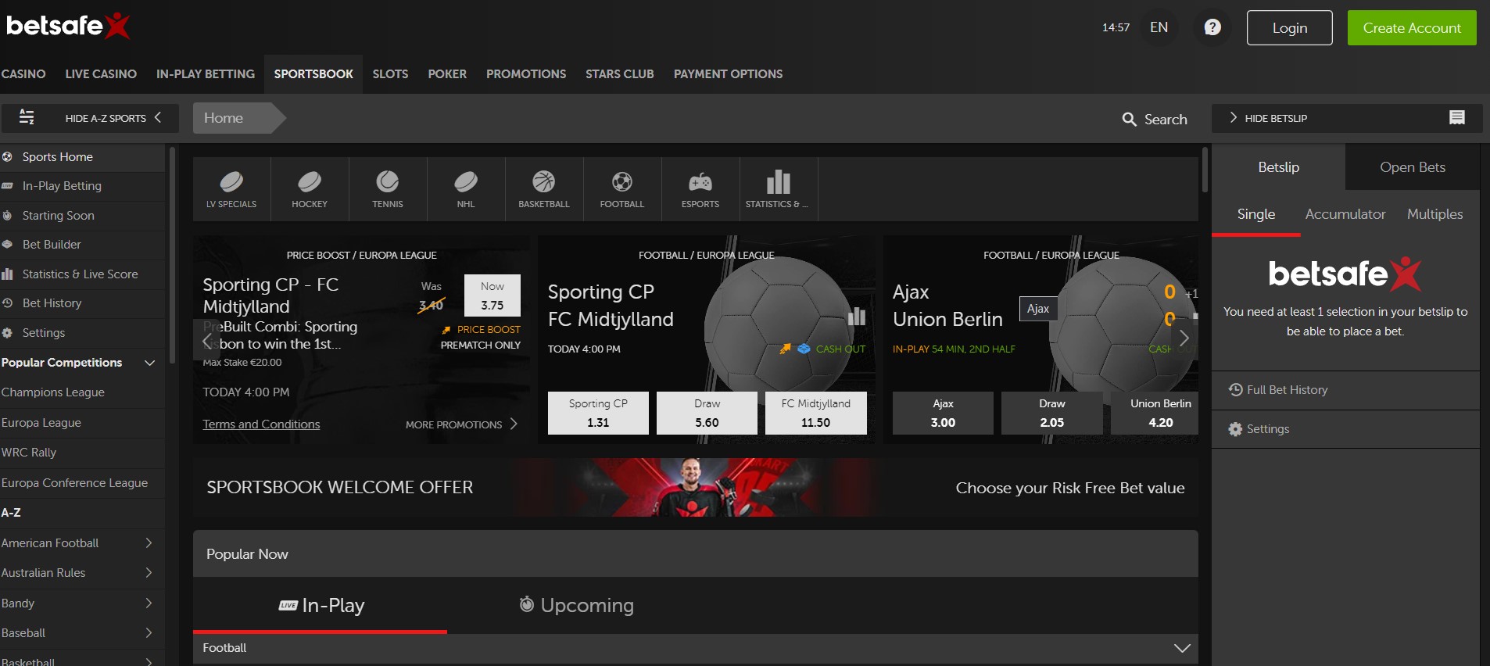Open Terms and Conditions link
Screen dimensions: 1490x666
click(x=261, y=424)
